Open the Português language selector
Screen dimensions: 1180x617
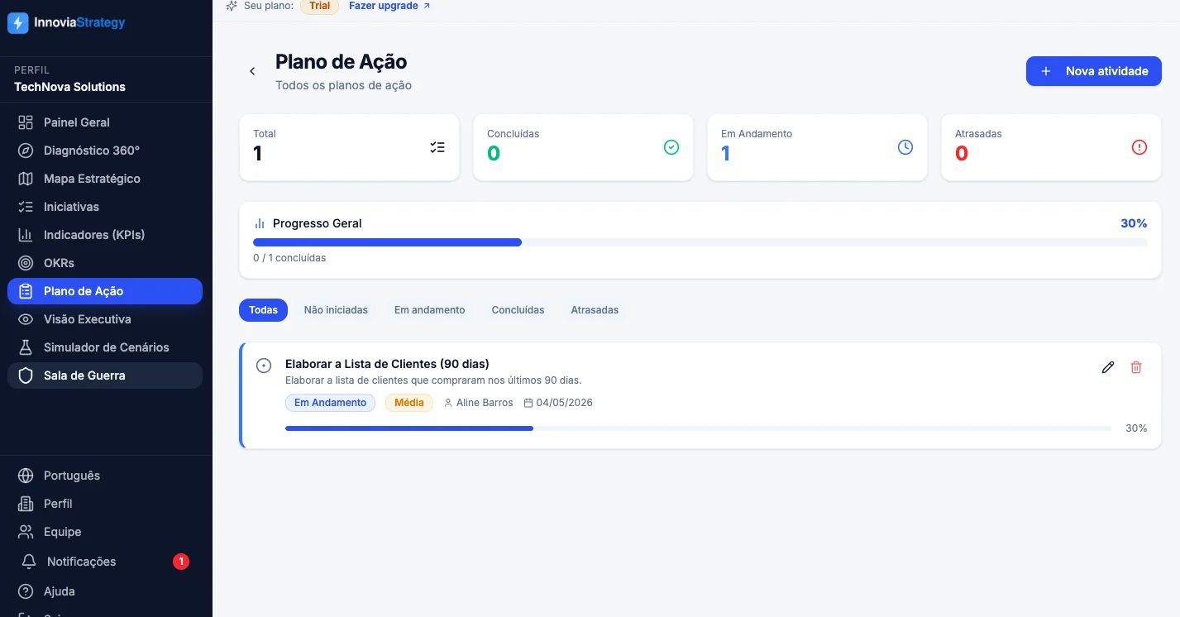click(x=105, y=476)
